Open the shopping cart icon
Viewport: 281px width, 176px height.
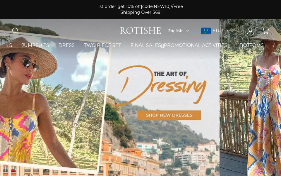click(x=265, y=31)
